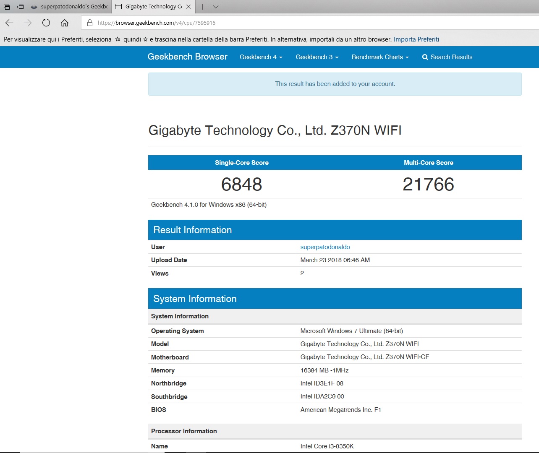
Task: Click upload date 'March 23 2018 06:46 AM'
Action: click(x=335, y=260)
